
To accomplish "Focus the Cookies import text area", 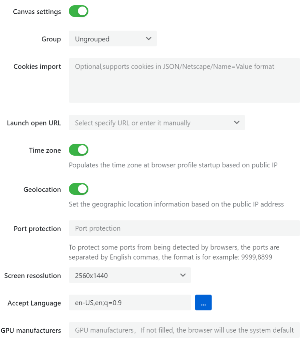I will tap(184, 80).
